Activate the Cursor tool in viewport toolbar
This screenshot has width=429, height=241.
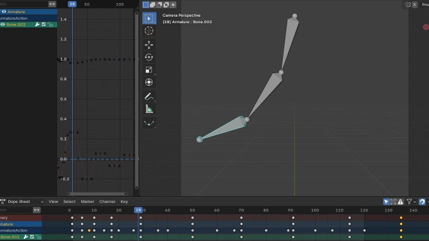coord(149,31)
